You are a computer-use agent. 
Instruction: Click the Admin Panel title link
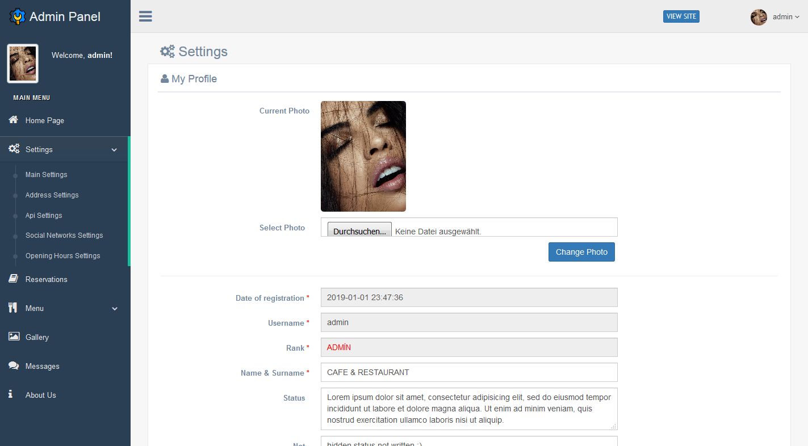(x=65, y=16)
